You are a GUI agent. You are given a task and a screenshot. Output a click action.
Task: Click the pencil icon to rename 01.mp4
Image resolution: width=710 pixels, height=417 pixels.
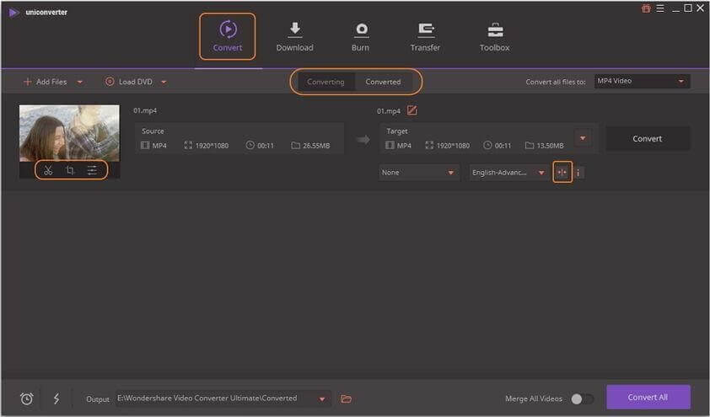(x=412, y=110)
